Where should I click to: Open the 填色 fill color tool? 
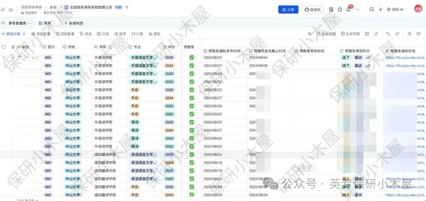pos(154,34)
